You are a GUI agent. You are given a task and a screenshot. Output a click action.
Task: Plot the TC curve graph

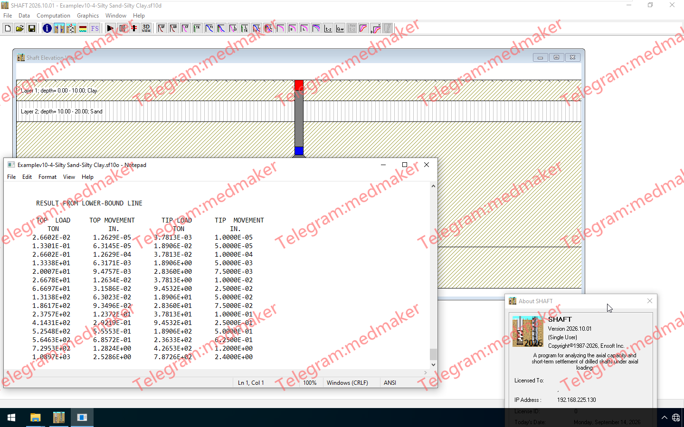209,28
